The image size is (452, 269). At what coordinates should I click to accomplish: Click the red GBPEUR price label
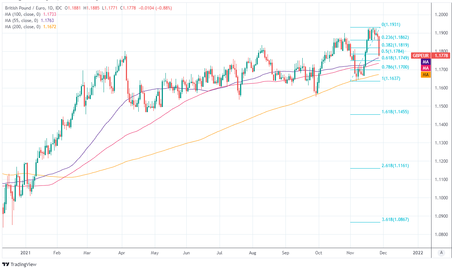(x=421, y=56)
